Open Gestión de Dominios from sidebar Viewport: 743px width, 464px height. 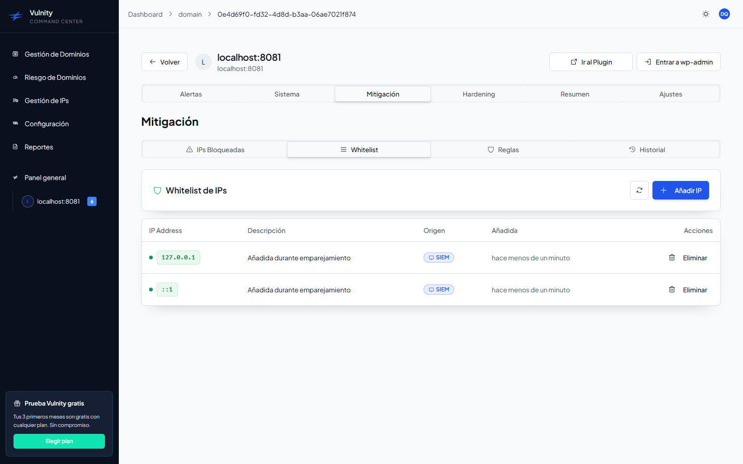coord(57,54)
